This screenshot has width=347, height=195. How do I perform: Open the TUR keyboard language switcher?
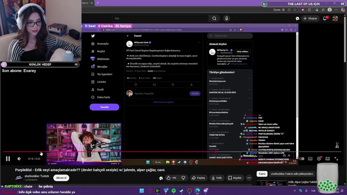click(313, 191)
